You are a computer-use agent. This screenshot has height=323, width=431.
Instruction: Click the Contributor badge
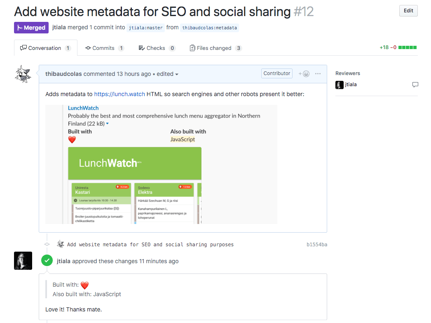click(x=277, y=73)
